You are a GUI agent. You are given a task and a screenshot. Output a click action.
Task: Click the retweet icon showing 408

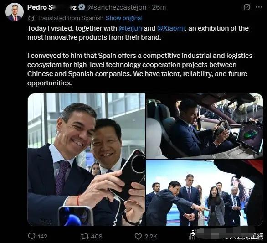coord(84,236)
